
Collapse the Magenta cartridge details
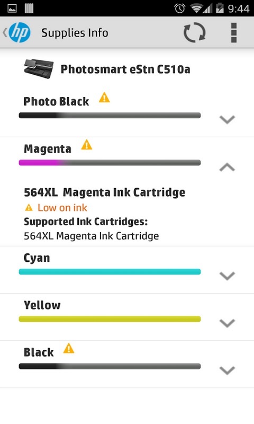(228, 167)
